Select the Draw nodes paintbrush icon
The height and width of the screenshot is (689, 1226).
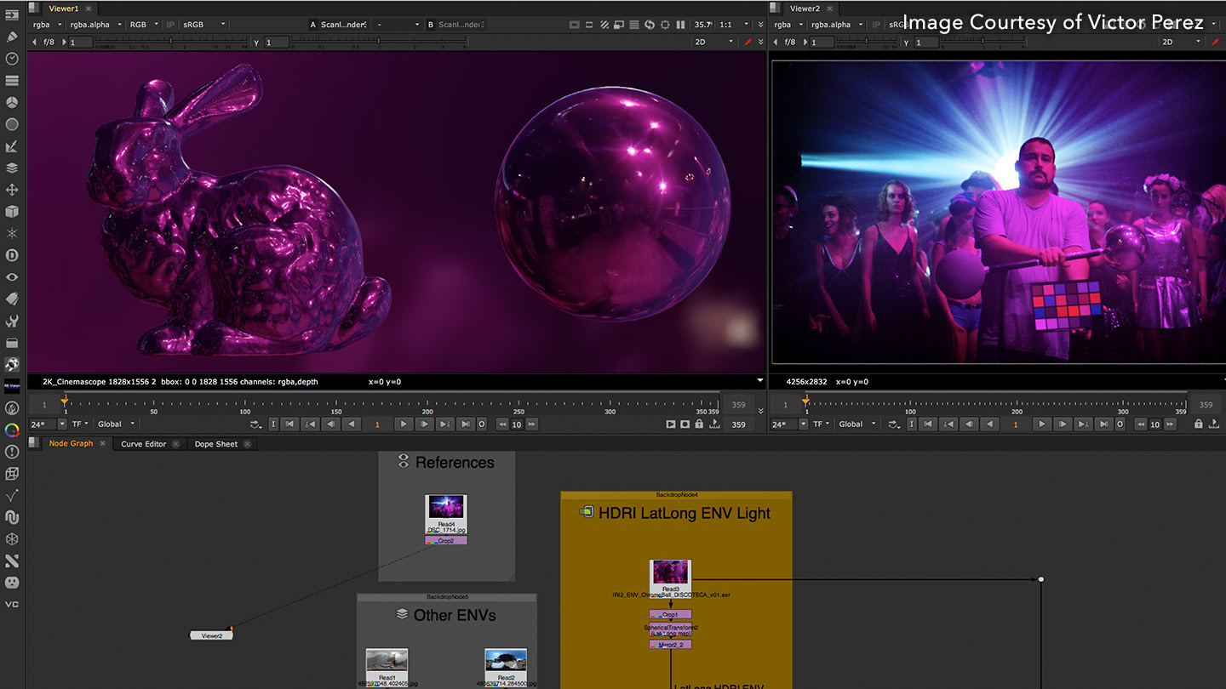12,37
